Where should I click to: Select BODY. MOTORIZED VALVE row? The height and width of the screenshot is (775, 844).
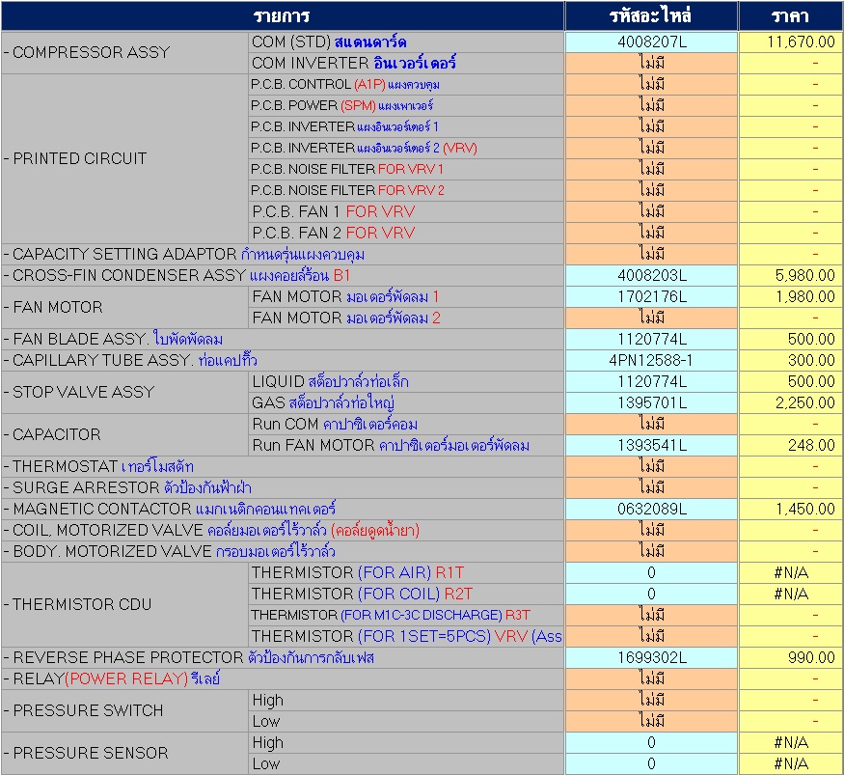[x=283, y=551]
